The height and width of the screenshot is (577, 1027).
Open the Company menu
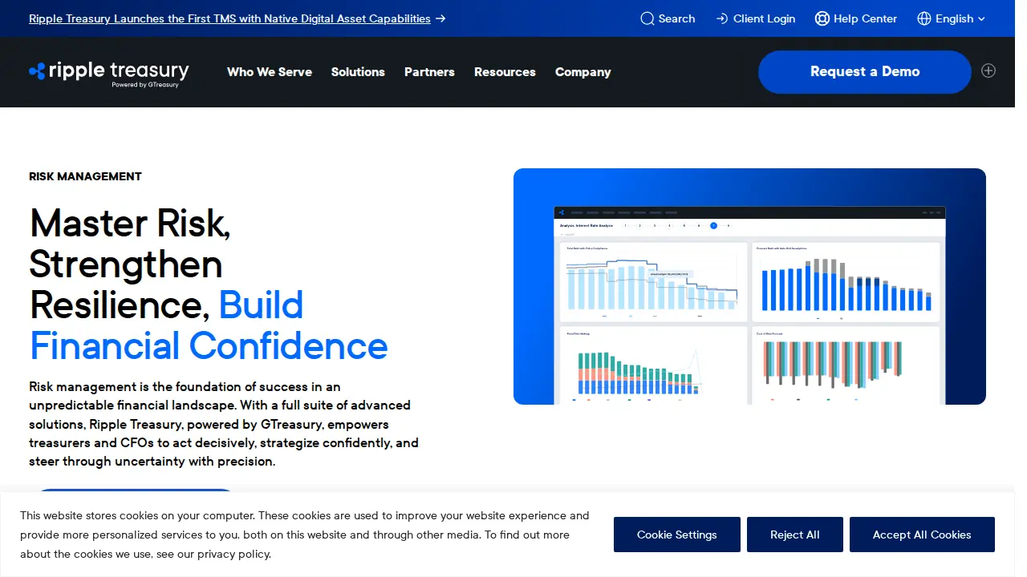(x=583, y=72)
